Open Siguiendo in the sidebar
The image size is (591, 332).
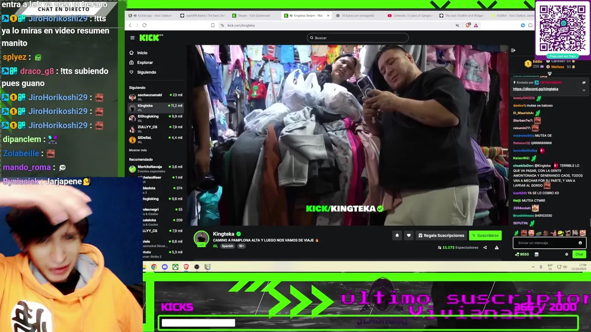[143, 72]
